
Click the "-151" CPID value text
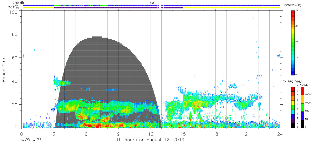[x=151, y=3]
